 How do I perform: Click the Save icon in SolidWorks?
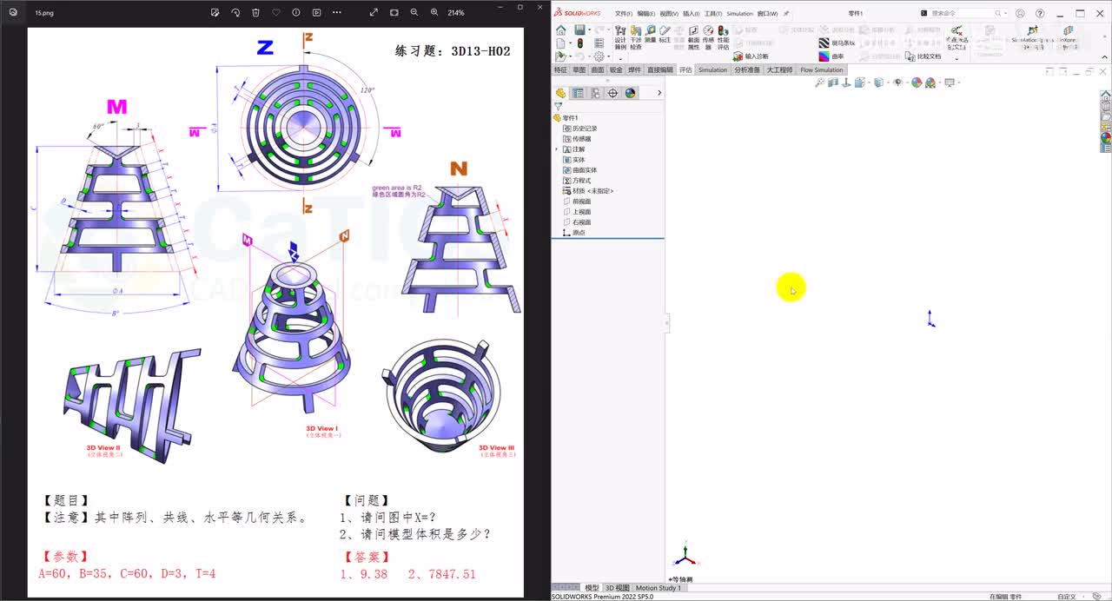(x=579, y=30)
